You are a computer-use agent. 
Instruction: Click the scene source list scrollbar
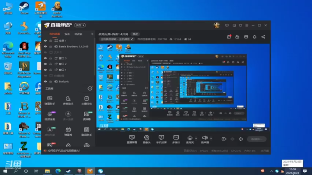pyautogui.click(x=94, y=56)
